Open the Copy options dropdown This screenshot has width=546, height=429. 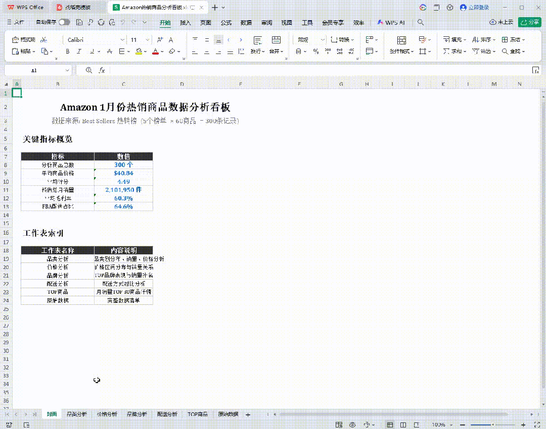pos(51,51)
